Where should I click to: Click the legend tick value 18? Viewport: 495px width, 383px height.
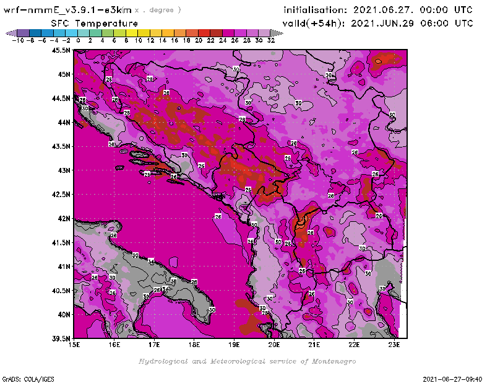[186, 40]
